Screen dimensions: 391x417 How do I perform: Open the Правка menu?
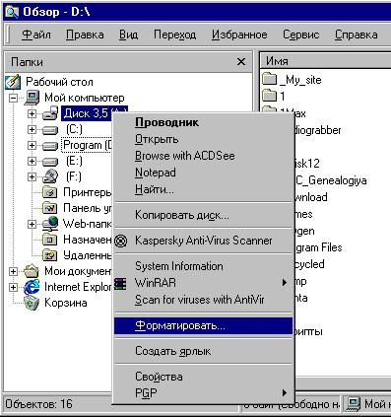(x=85, y=35)
